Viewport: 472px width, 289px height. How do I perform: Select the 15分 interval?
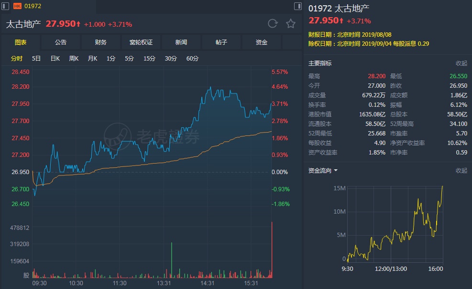[x=149, y=59]
